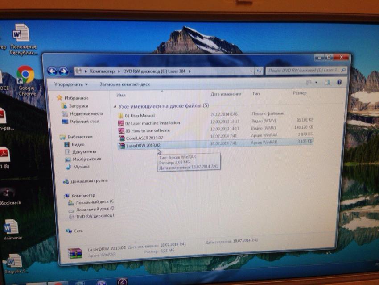Select the LaserDRW 2013.02 archive file
This screenshot has height=285, width=379.
pos(143,145)
